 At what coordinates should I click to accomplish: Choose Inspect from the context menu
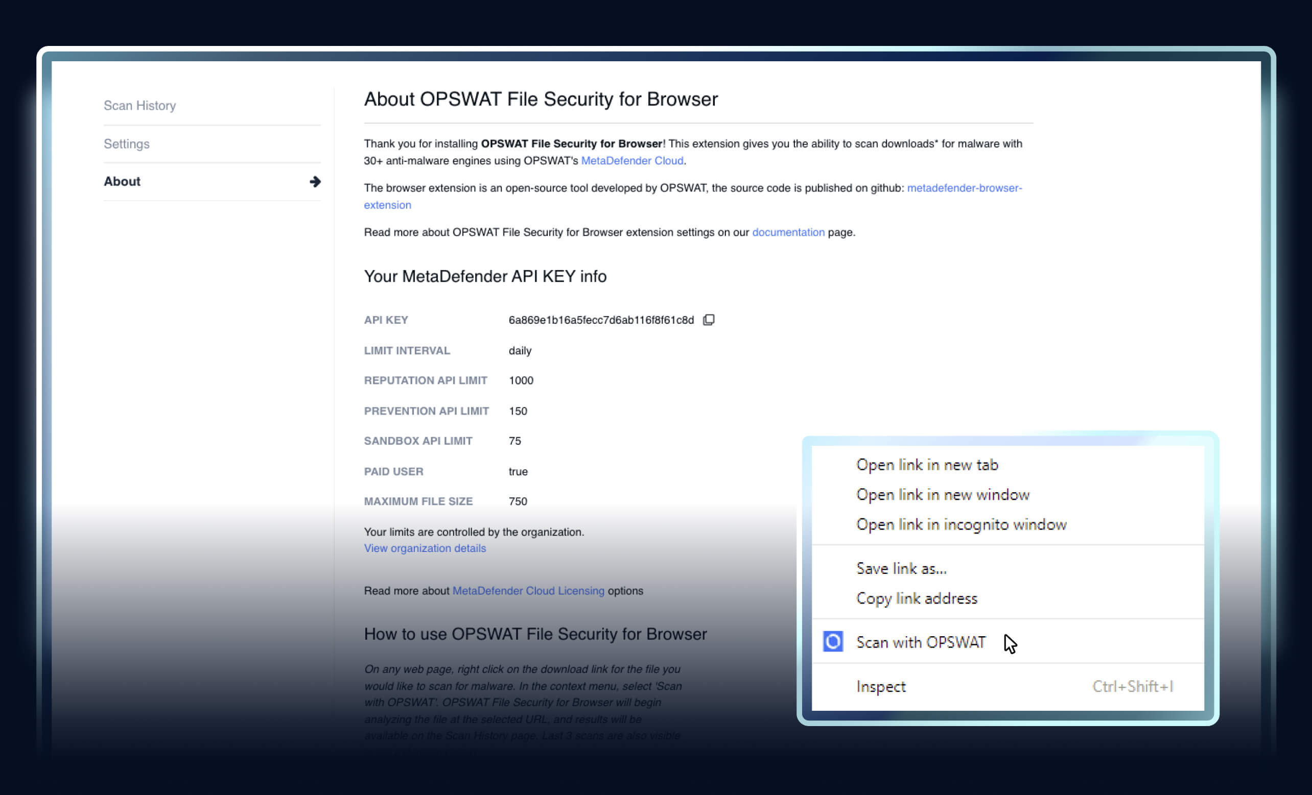[881, 686]
